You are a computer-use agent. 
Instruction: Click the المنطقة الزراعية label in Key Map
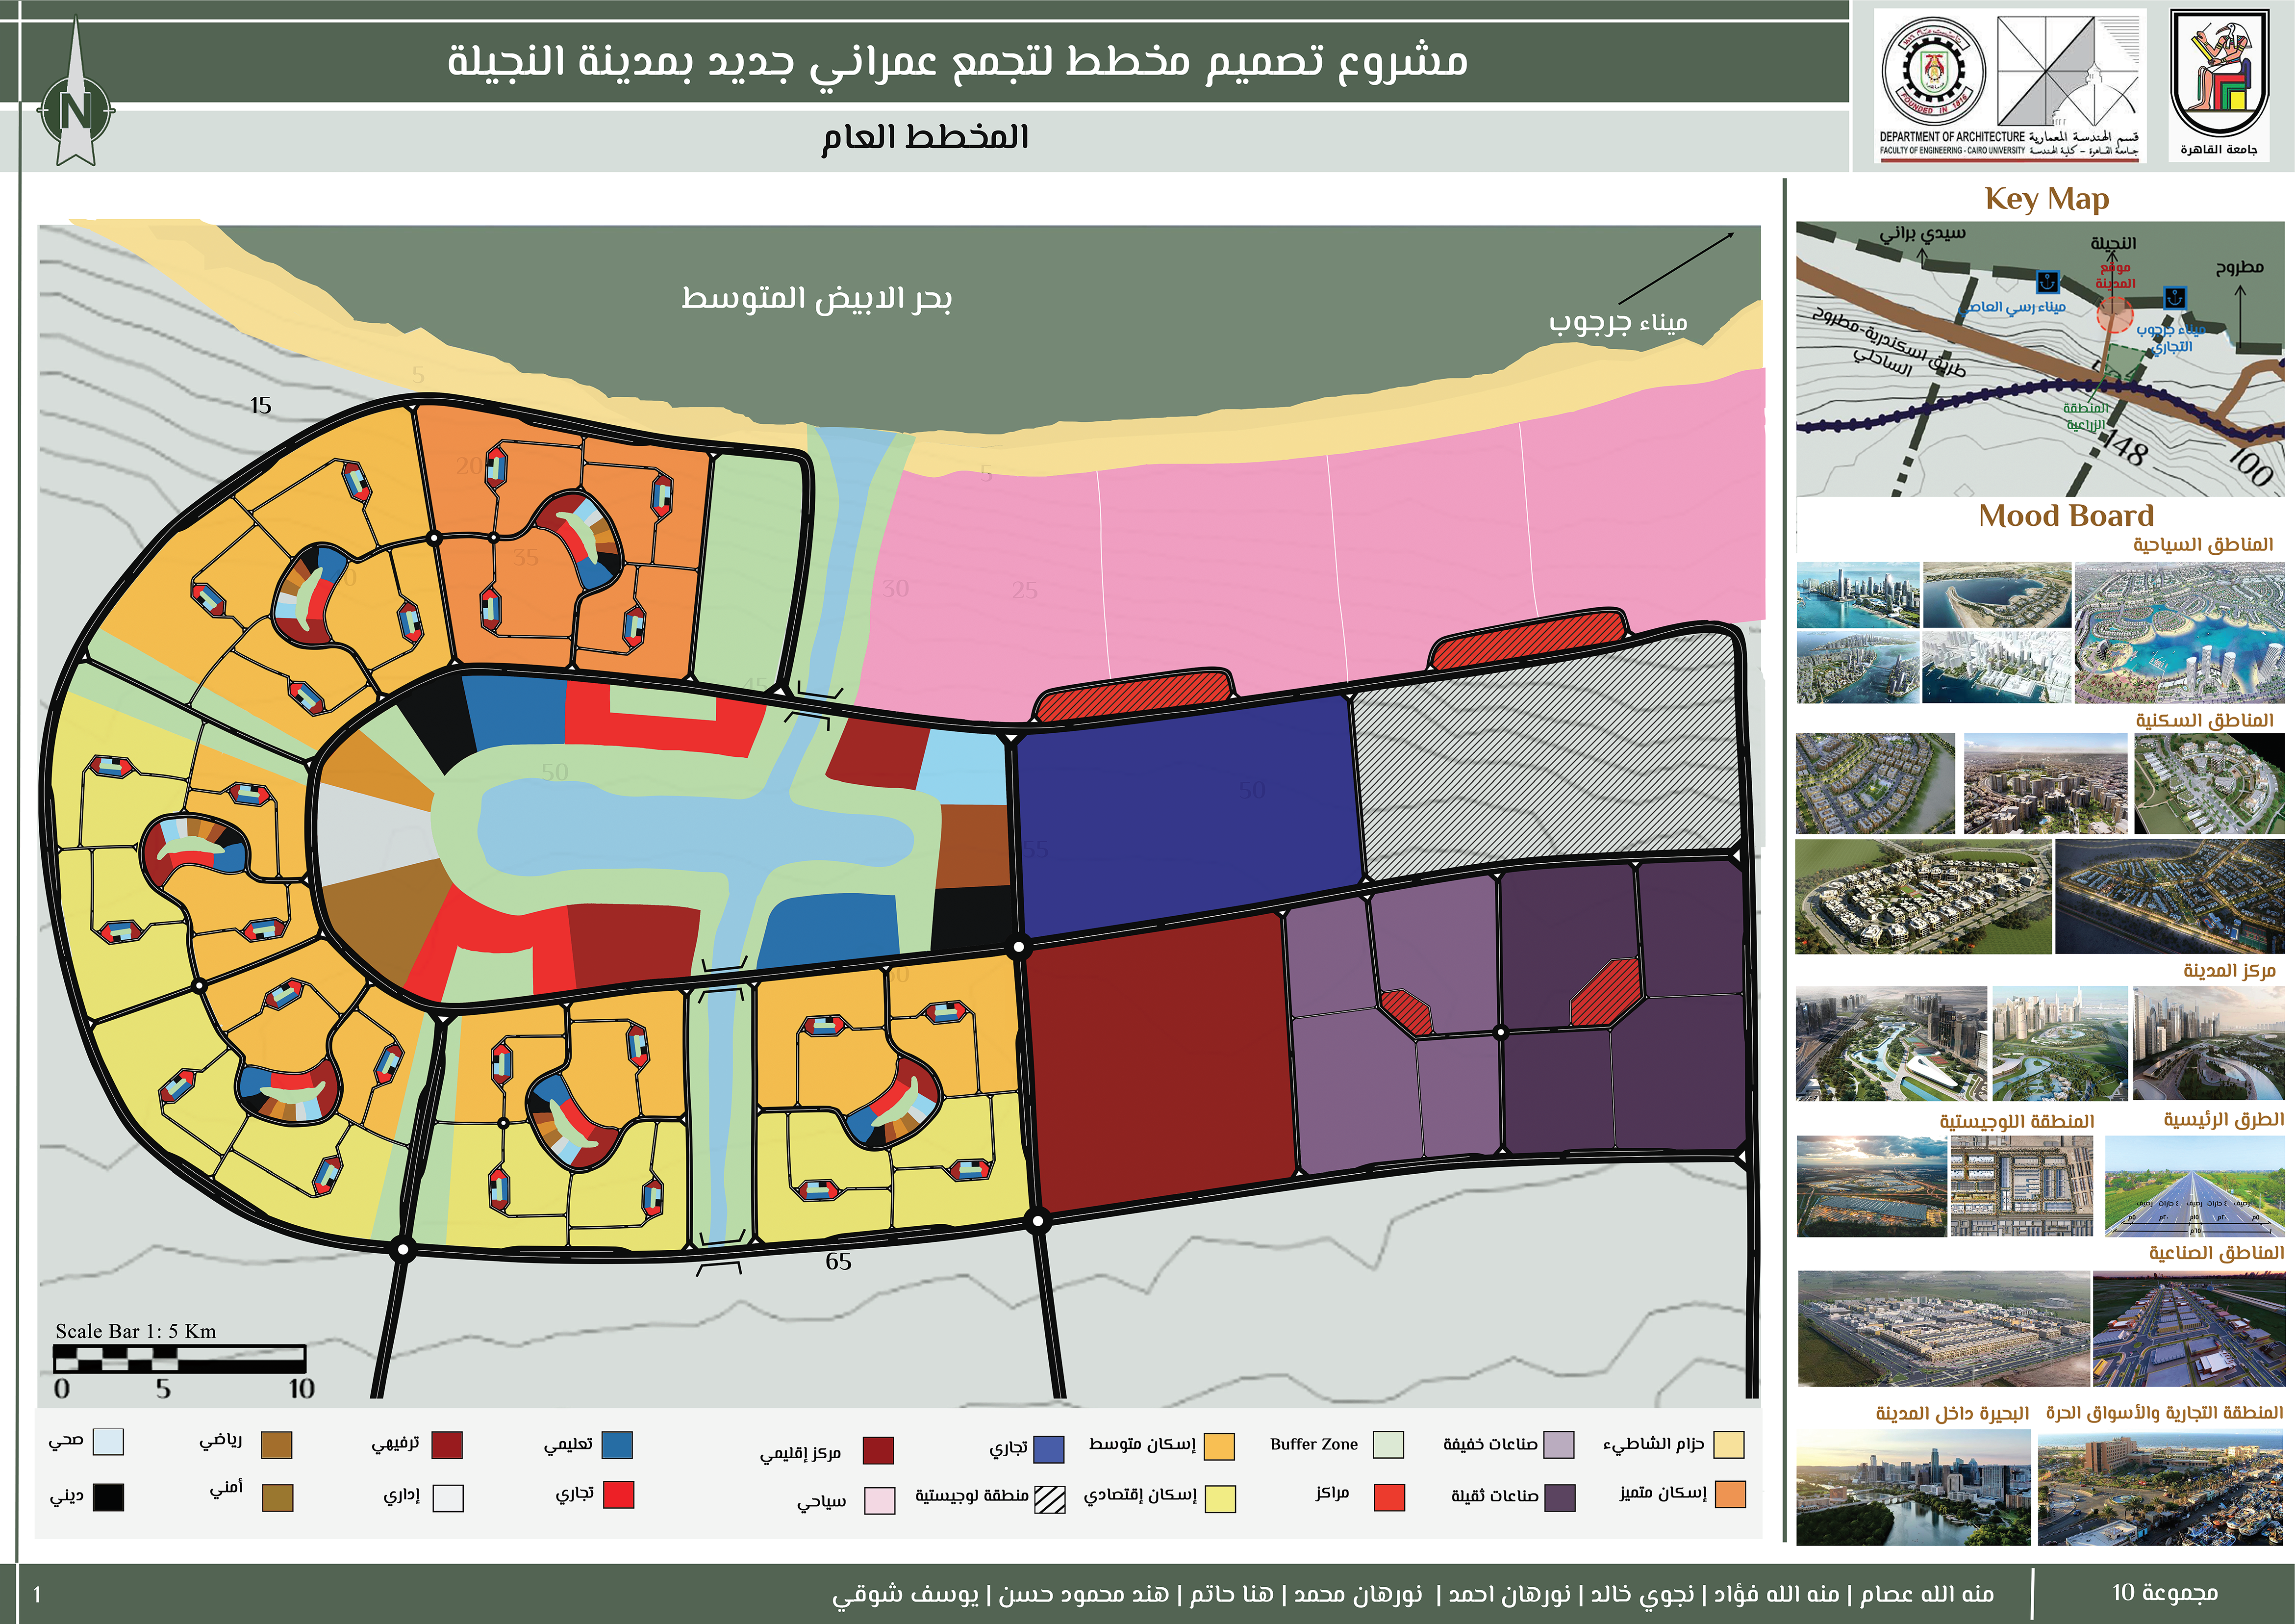tap(2086, 416)
